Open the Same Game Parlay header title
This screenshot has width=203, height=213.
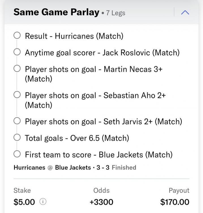pyautogui.click(x=57, y=12)
